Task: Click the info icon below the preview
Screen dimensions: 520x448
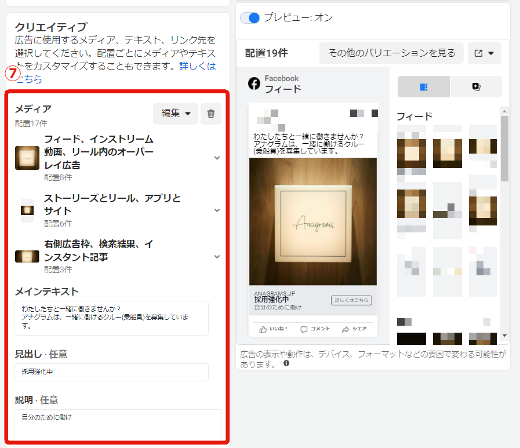Action: point(286,364)
